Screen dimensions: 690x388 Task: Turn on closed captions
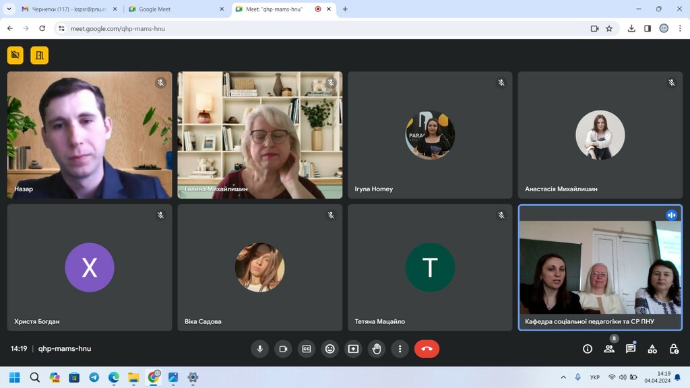pyautogui.click(x=307, y=349)
